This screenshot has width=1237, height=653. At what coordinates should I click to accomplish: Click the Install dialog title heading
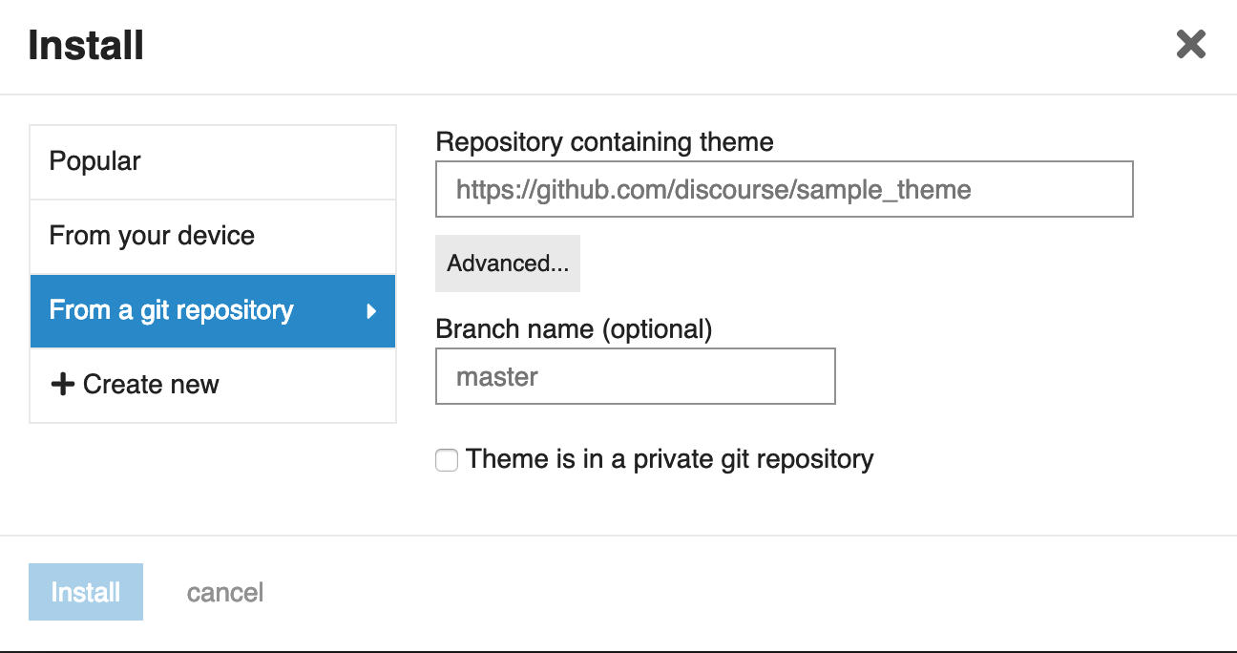pyautogui.click(x=86, y=45)
